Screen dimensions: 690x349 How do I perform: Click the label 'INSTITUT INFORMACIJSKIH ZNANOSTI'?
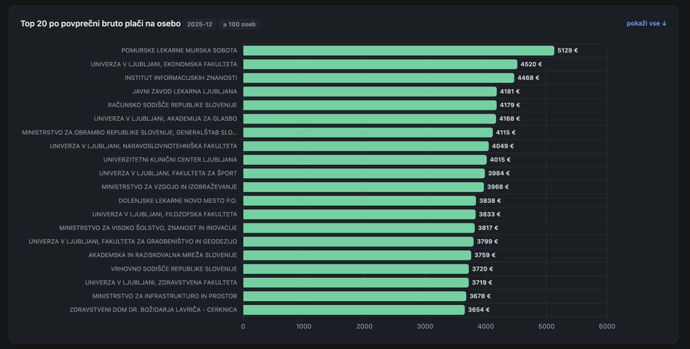181,78
